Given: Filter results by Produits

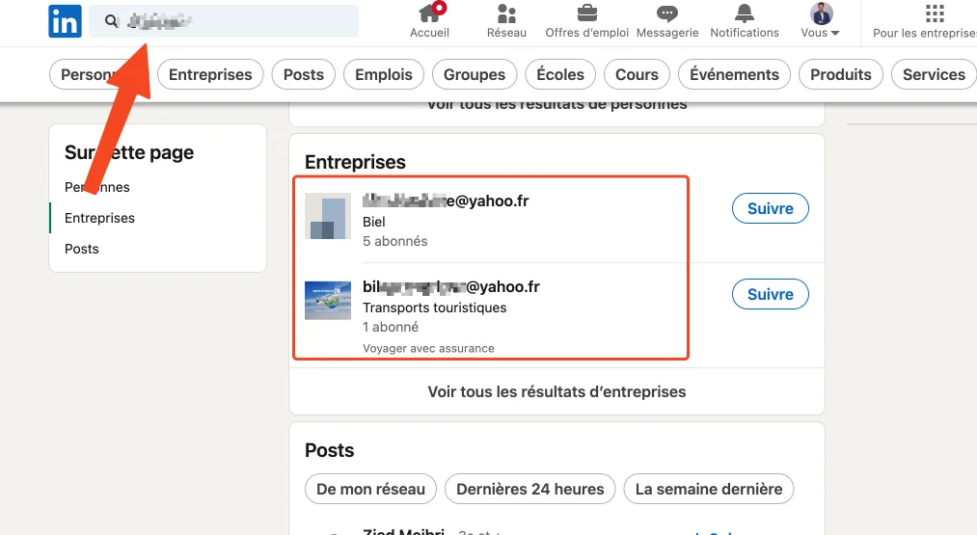Looking at the screenshot, I should pos(841,75).
